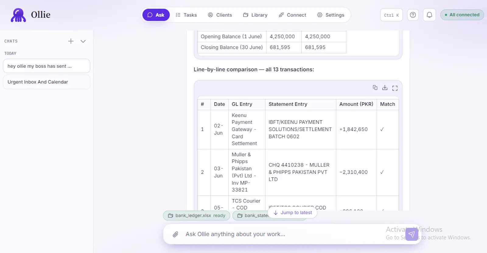Start a new chat with plus icon
The width and height of the screenshot is (487, 253).
(71, 41)
